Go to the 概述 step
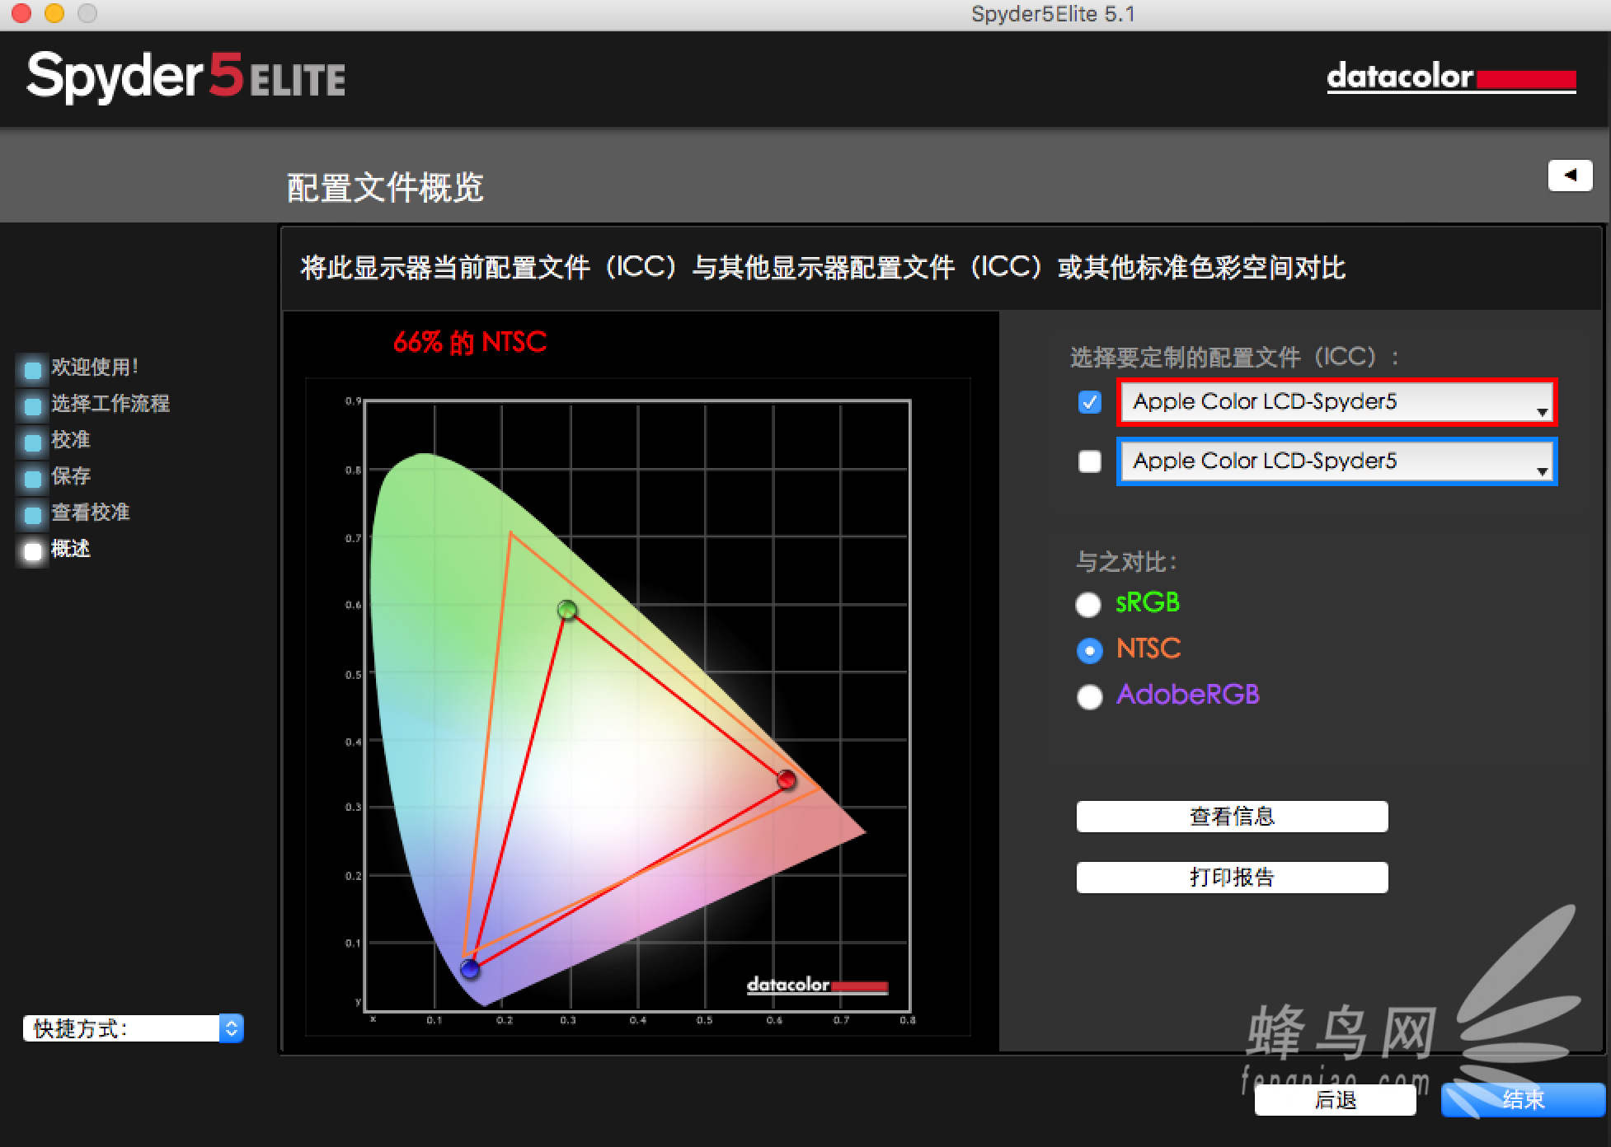Image resolution: width=1611 pixels, height=1147 pixels. pos(71,548)
